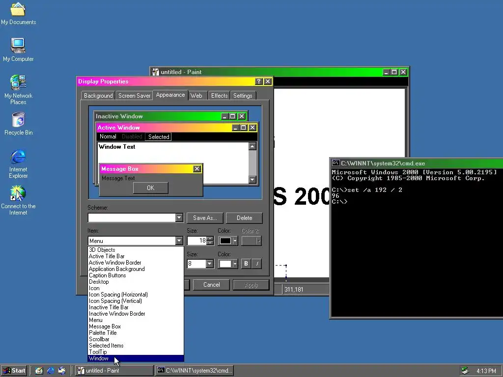Click Normal in preview menu
This screenshot has width=503, height=377.
108,136
